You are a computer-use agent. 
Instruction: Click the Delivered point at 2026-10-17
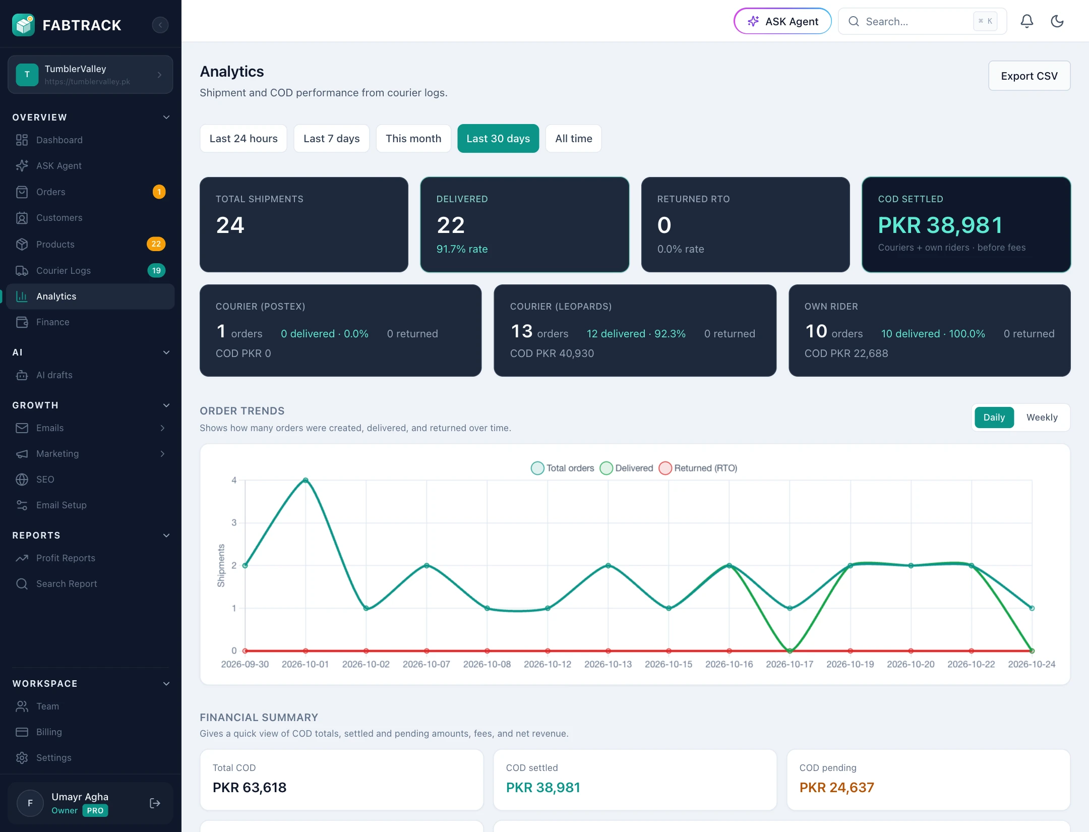point(790,650)
